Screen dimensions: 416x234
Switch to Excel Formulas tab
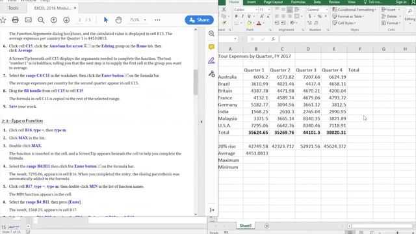tap(298, 2)
